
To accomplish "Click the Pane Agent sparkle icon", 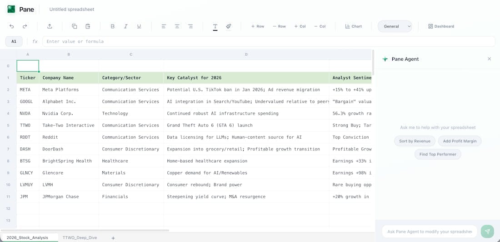I will pos(385,59).
